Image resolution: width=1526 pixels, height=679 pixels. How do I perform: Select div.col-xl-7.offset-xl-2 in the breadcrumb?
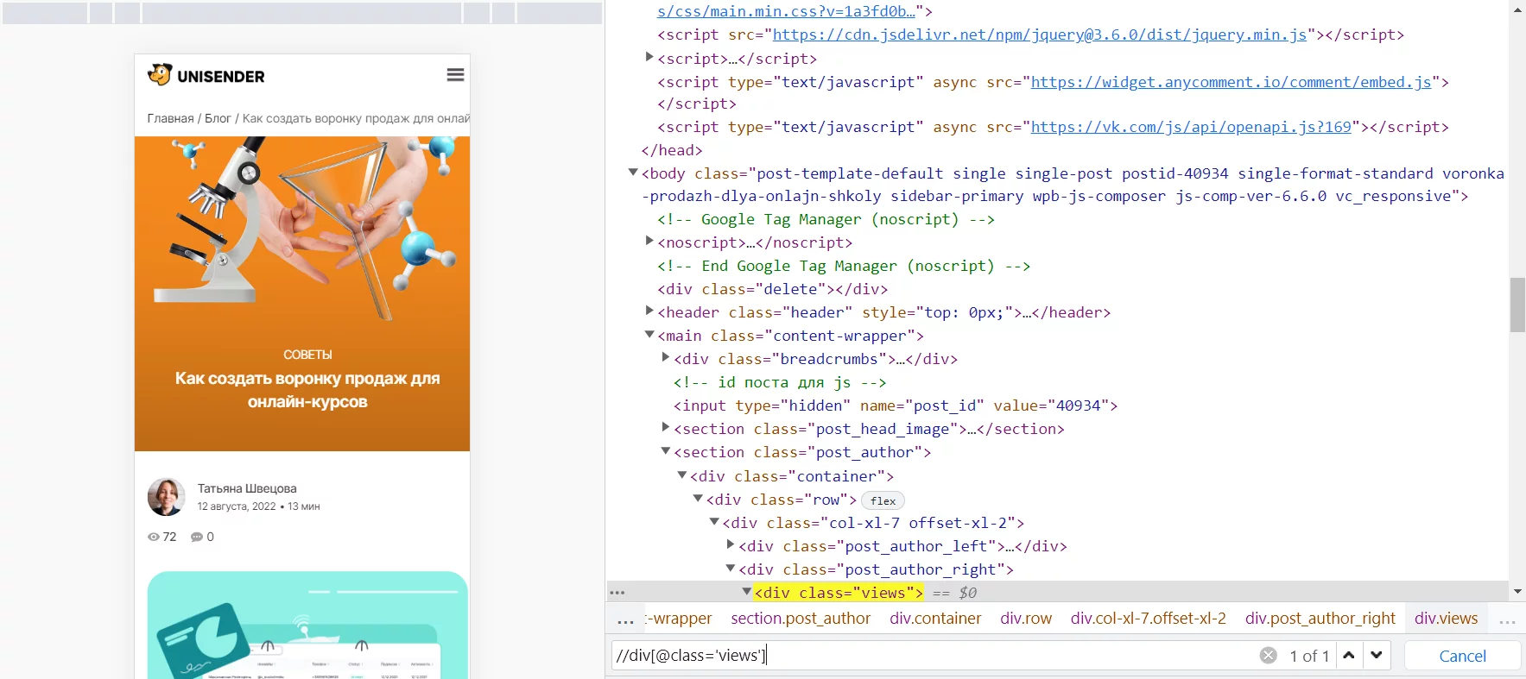click(1148, 619)
